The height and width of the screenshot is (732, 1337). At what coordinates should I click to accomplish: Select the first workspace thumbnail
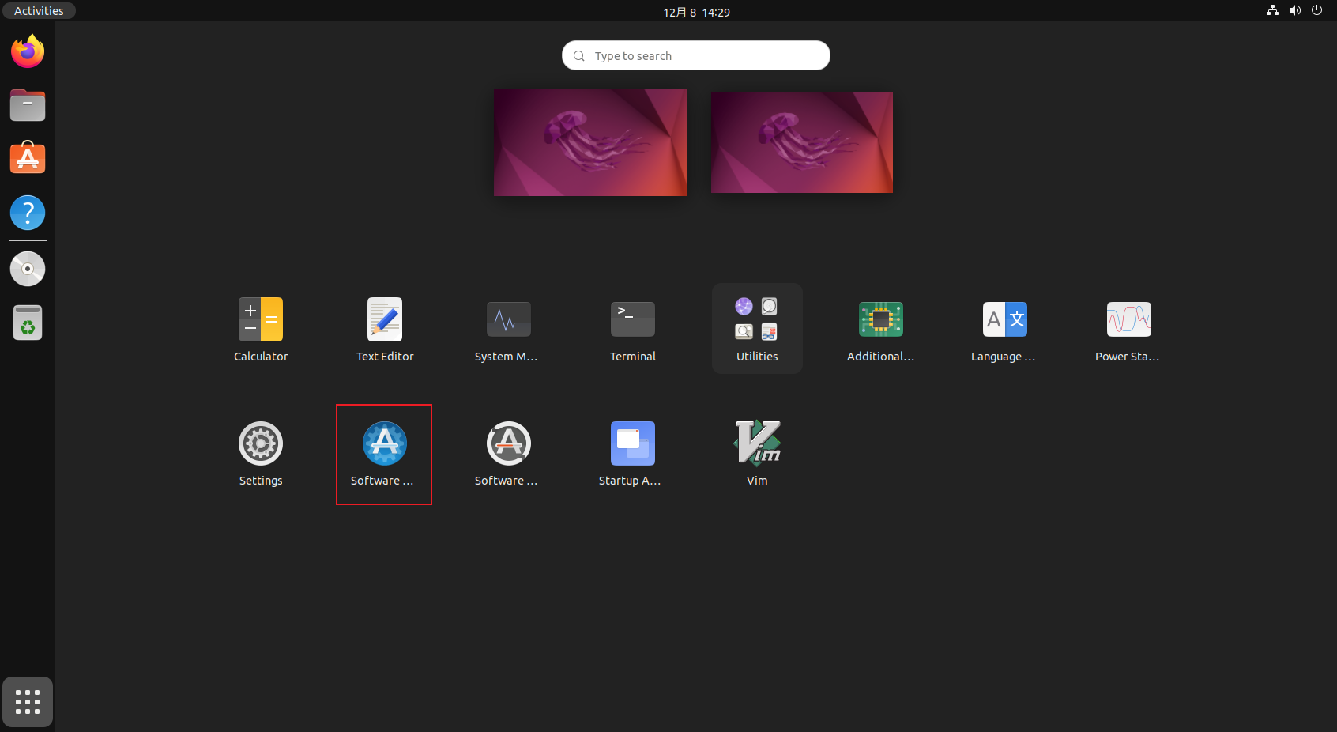[x=590, y=142]
